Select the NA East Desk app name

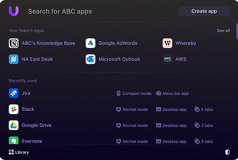coord(37,59)
